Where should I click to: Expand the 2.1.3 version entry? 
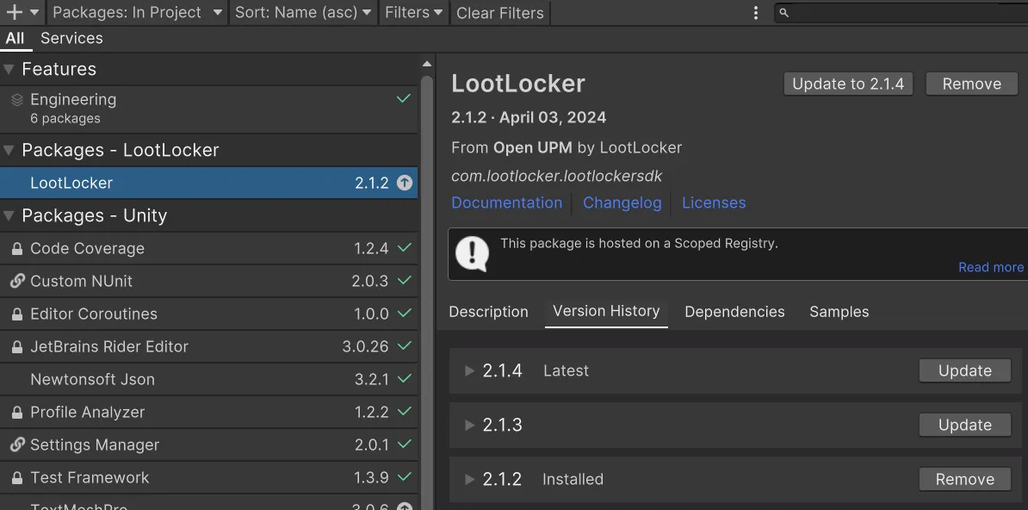click(x=469, y=426)
